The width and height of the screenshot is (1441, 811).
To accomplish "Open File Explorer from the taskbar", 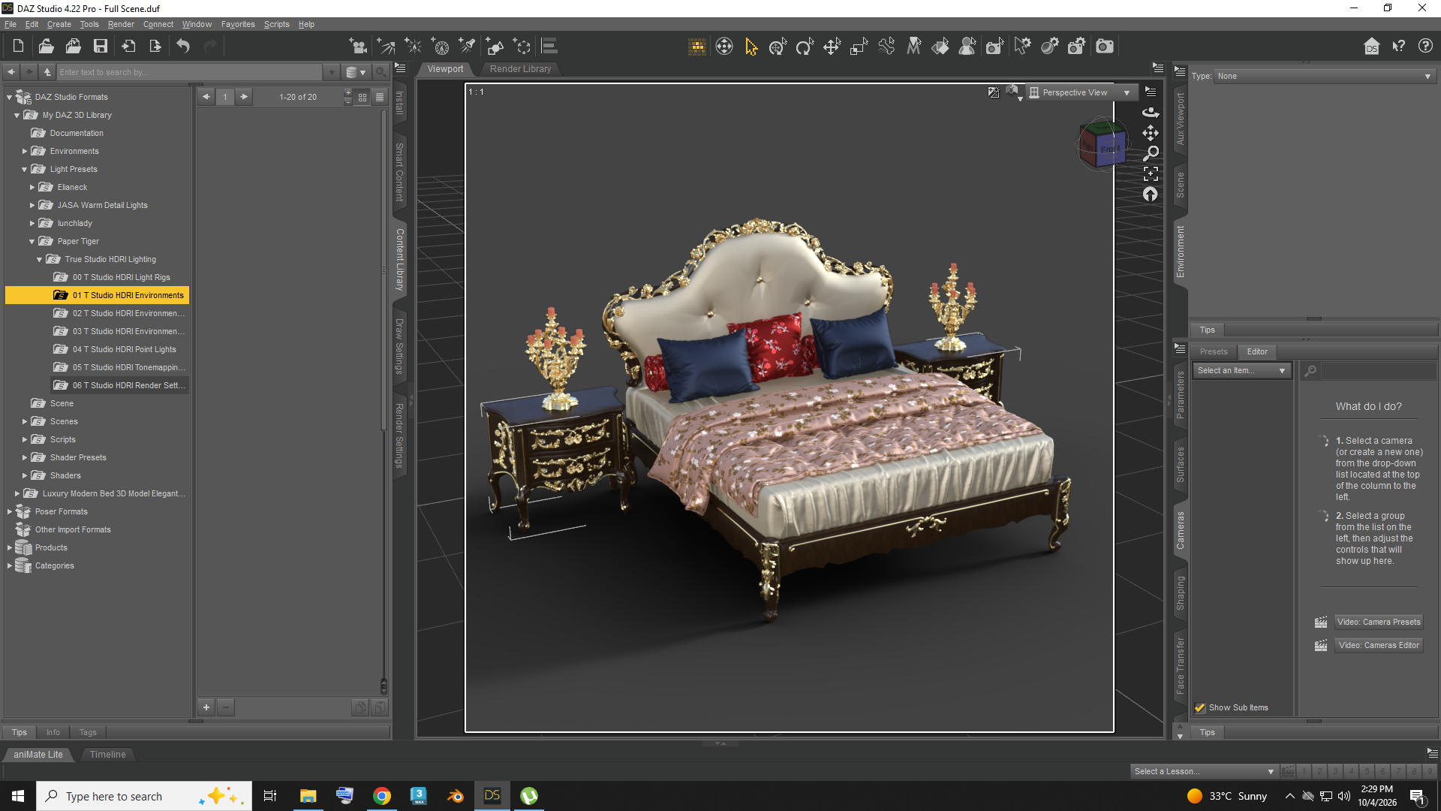I will pos(308,796).
